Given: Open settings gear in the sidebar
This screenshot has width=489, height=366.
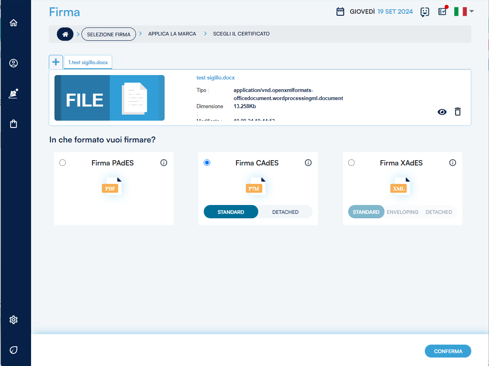Looking at the screenshot, I should 13,320.
